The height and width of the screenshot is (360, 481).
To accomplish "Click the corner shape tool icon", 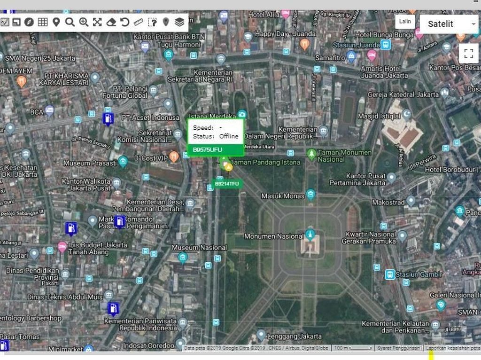I will pyautogui.click(x=16, y=22).
